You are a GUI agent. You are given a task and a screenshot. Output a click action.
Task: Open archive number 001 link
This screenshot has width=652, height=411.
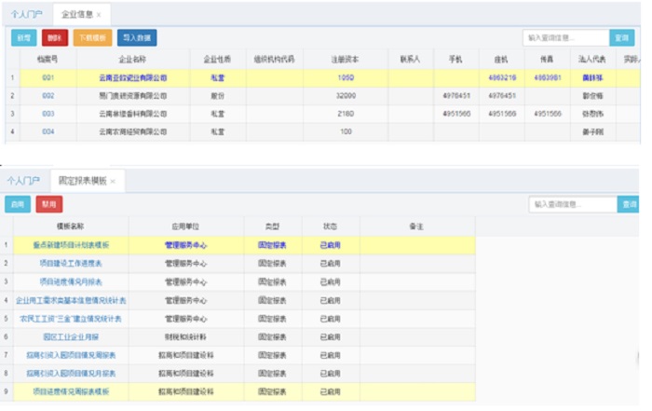point(48,77)
